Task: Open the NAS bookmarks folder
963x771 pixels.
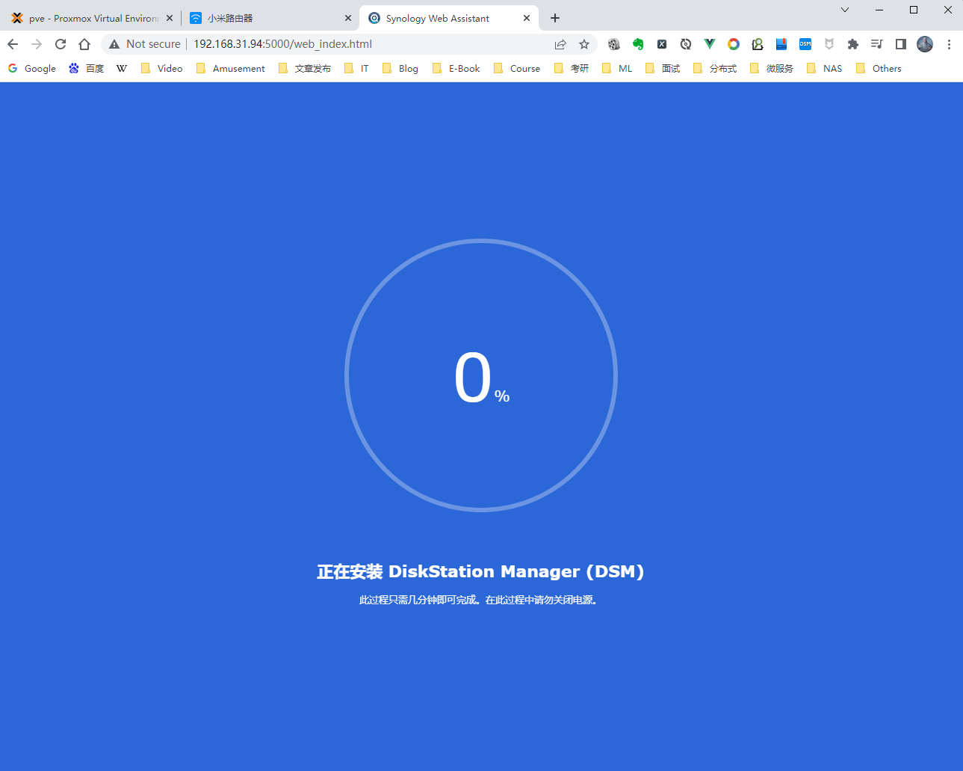Action: pos(825,68)
